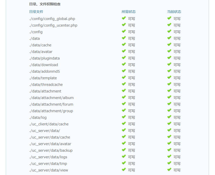
Task: Click current-status checkmark for ./data/cache
Action: (x=169, y=45)
